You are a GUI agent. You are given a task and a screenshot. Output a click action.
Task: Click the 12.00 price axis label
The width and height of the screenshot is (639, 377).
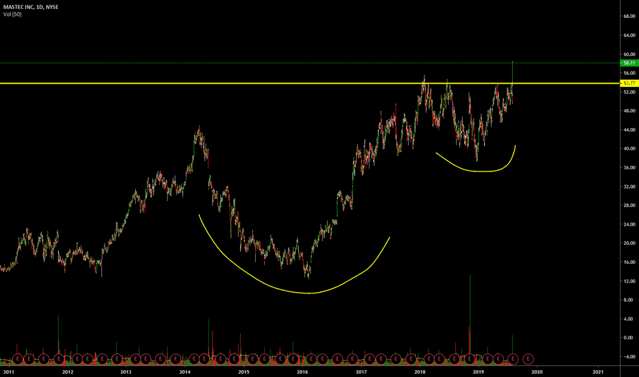coord(629,281)
